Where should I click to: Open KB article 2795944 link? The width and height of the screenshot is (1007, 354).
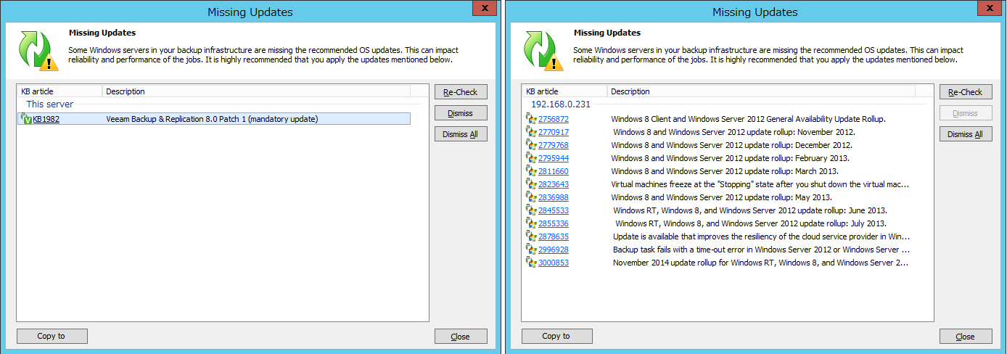(x=554, y=158)
